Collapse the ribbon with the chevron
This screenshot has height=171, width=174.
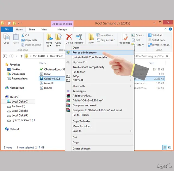pyautogui.click(x=165, y=29)
